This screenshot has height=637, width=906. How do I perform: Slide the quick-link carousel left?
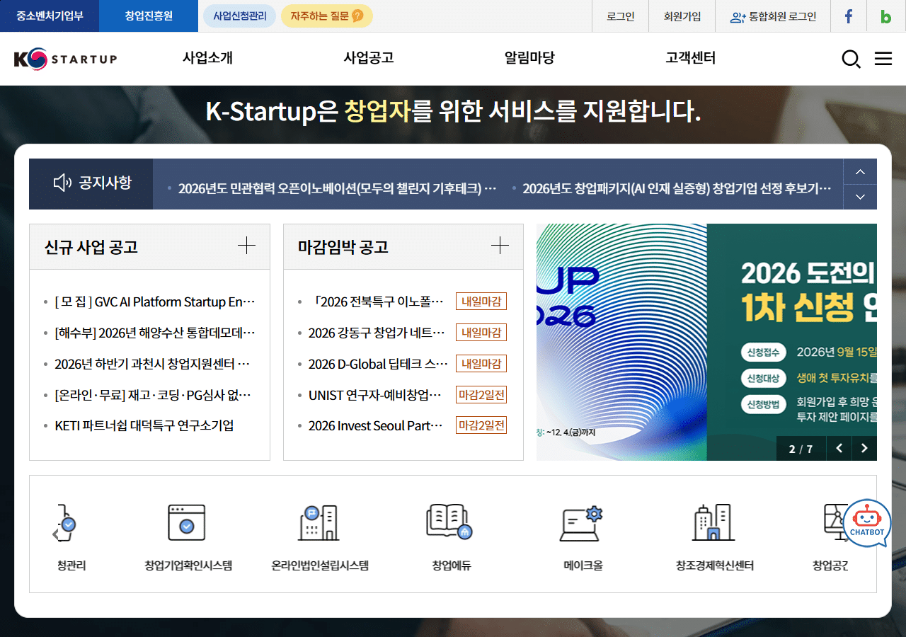[56, 534]
